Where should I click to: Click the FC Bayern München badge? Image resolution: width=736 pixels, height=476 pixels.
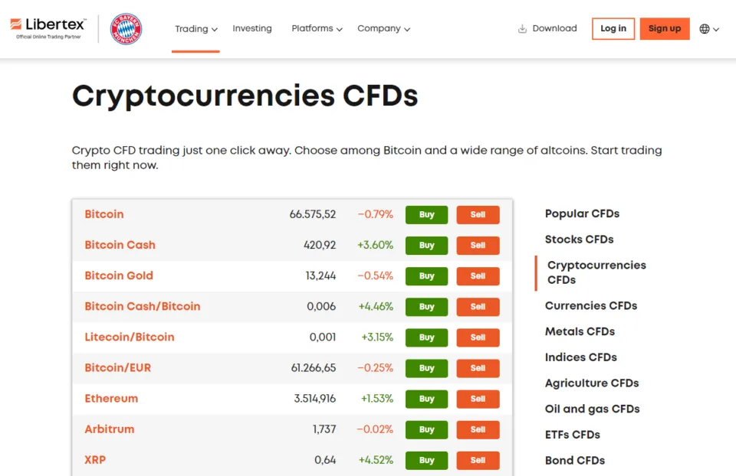click(x=126, y=29)
